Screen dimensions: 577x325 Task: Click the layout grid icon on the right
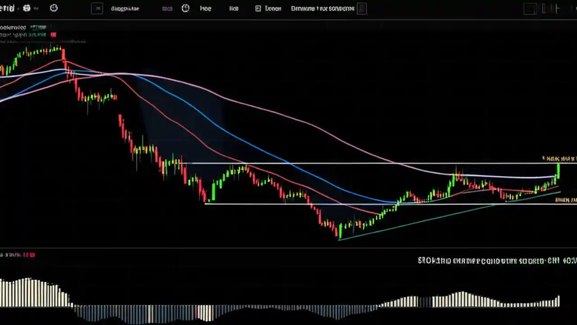(x=530, y=8)
